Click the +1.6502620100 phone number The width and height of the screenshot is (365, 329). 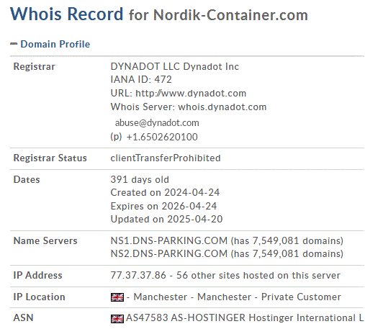[162, 137]
